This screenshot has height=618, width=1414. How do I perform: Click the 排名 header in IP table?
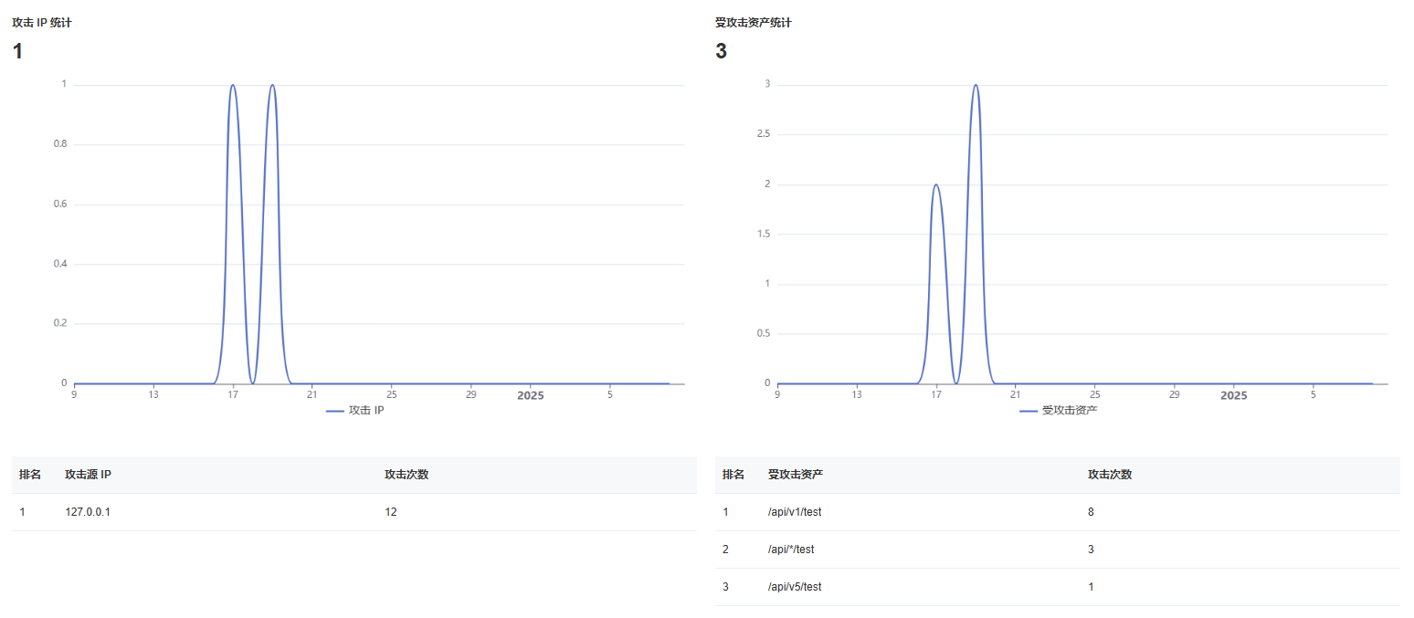(x=30, y=475)
